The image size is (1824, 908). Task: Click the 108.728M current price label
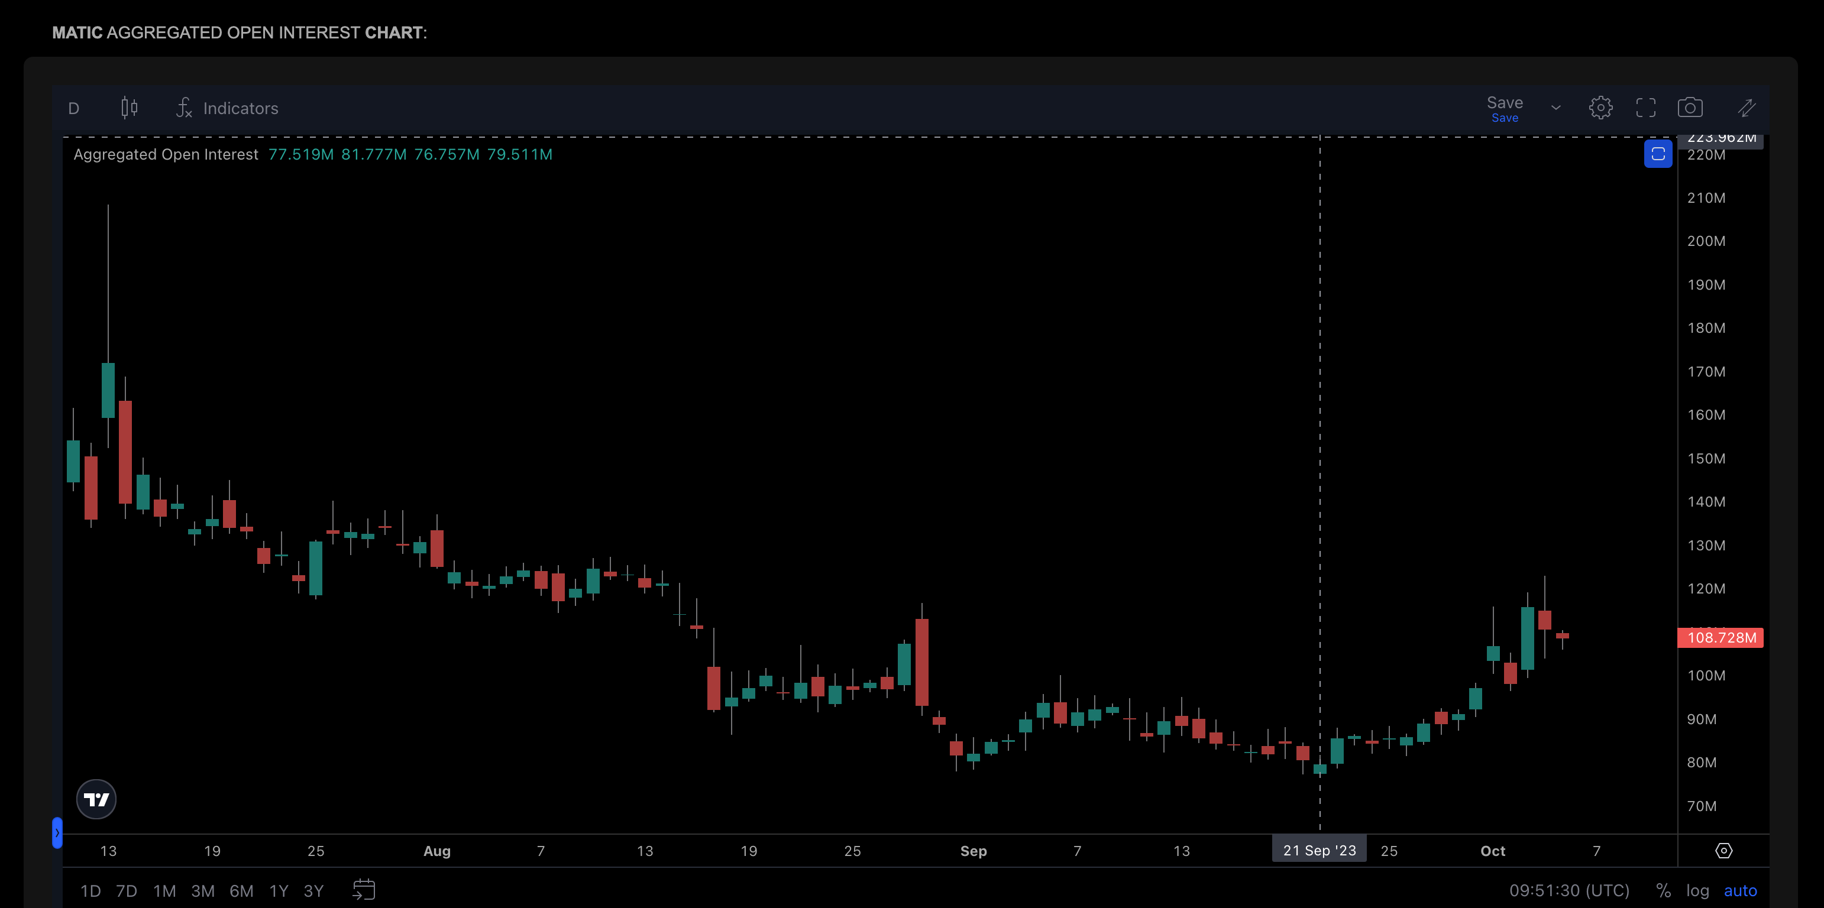click(x=1720, y=638)
